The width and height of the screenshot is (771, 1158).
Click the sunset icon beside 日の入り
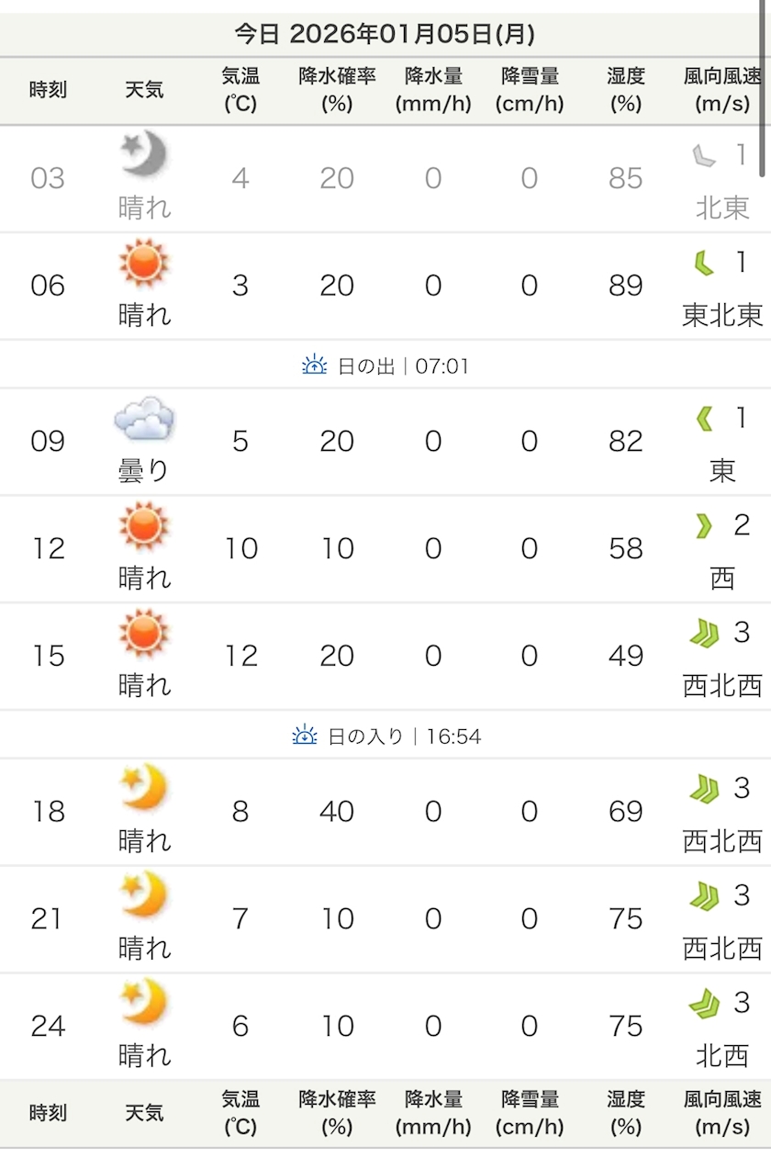point(305,736)
